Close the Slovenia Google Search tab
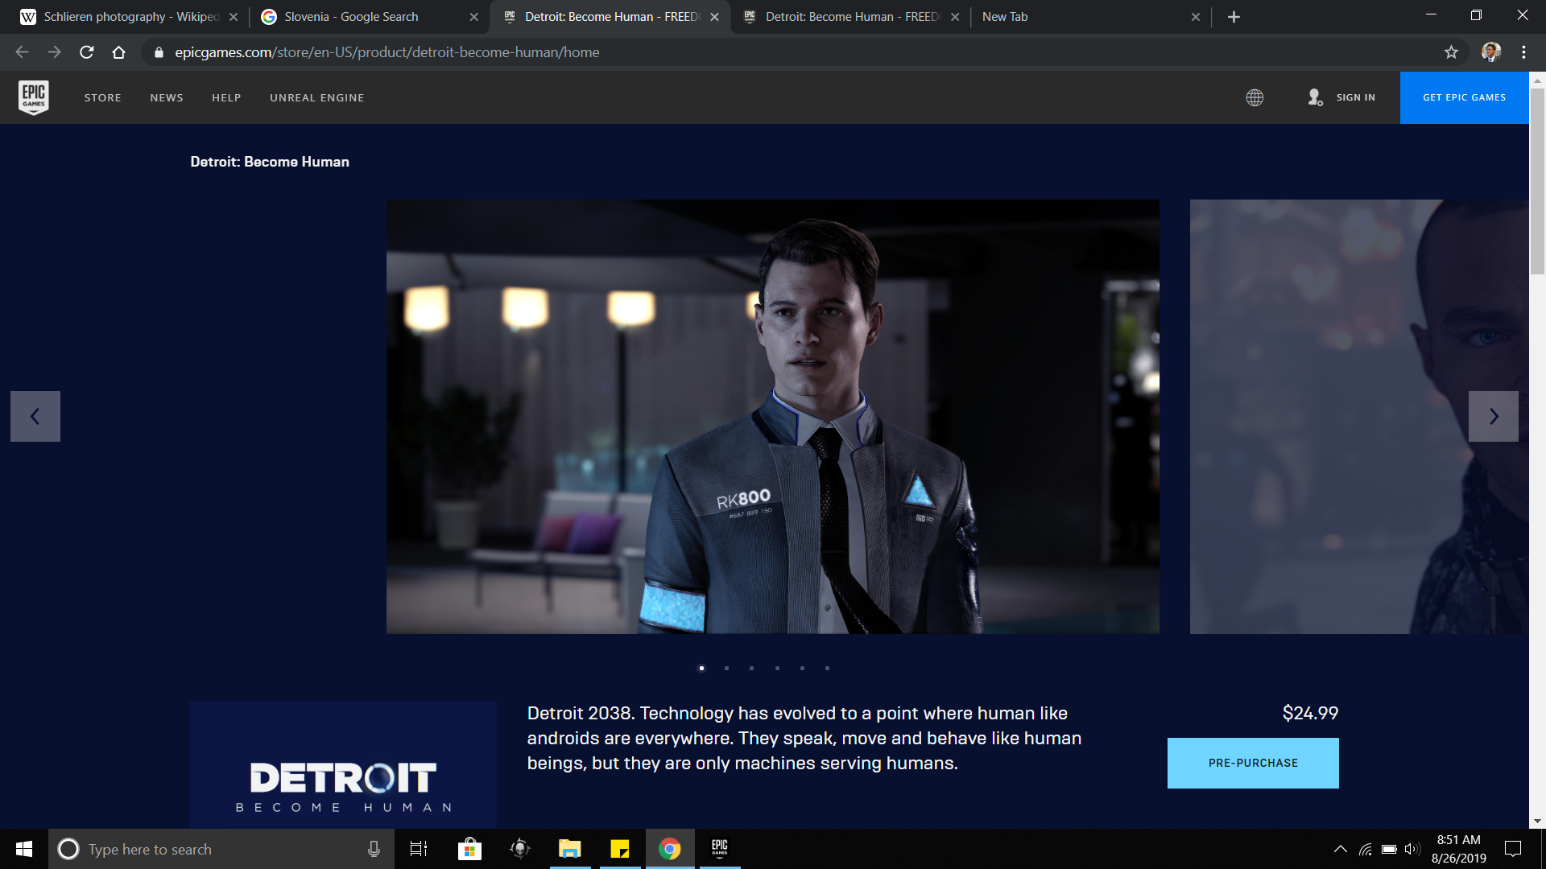The image size is (1546, 869). (x=473, y=17)
